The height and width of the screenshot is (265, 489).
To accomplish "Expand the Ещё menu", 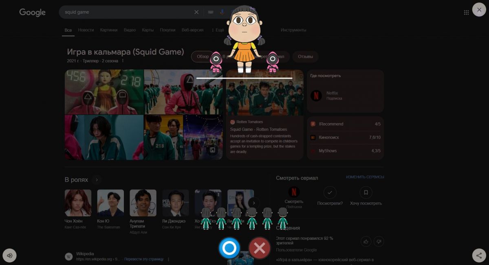I will (218, 30).
